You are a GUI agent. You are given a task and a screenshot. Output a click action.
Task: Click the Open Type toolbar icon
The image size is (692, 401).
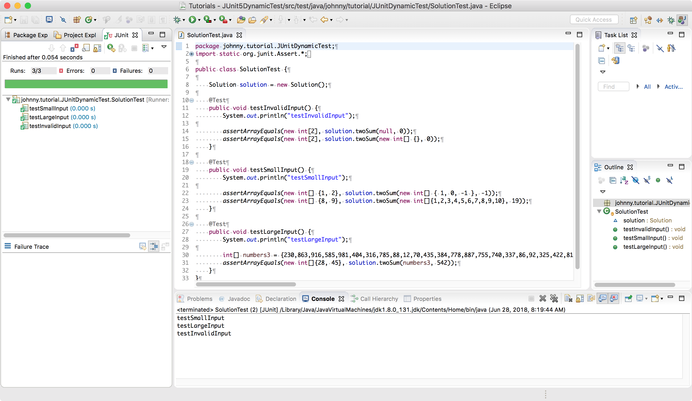click(241, 20)
